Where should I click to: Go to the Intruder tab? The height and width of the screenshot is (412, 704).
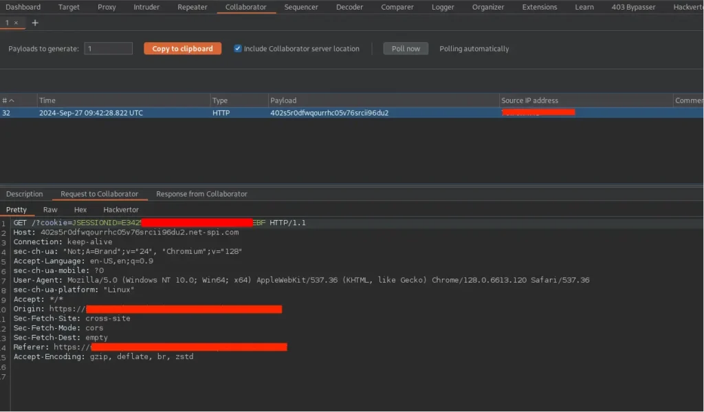[146, 7]
